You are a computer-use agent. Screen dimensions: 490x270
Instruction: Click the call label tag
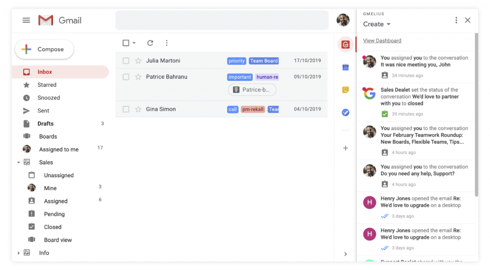pos(233,109)
